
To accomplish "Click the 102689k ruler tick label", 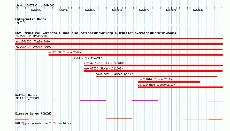I will 63,10.
